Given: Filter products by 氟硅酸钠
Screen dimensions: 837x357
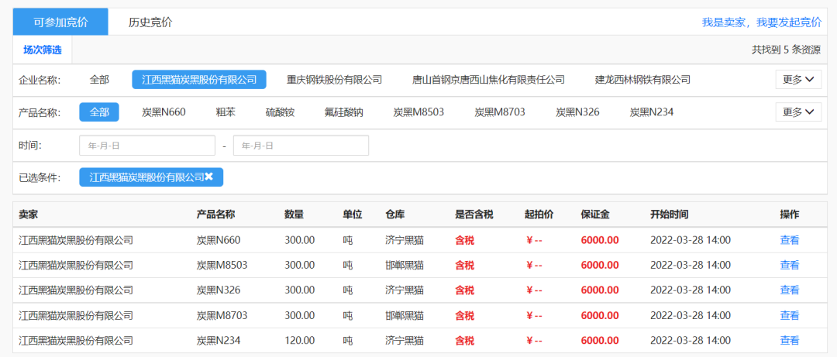Looking at the screenshot, I should 344,112.
